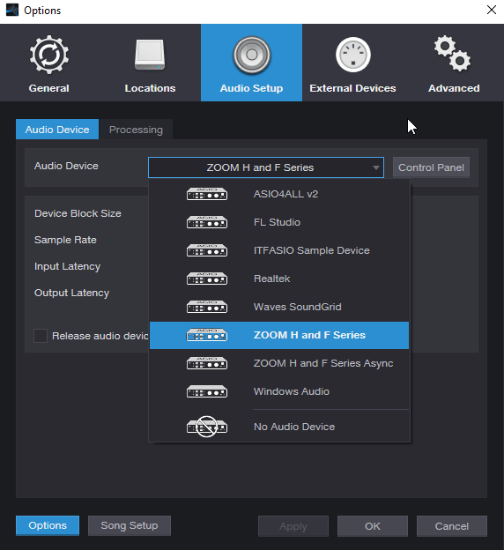504x550 pixels.
Task: Click the Windows Audio interface icon
Action: tap(207, 391)
